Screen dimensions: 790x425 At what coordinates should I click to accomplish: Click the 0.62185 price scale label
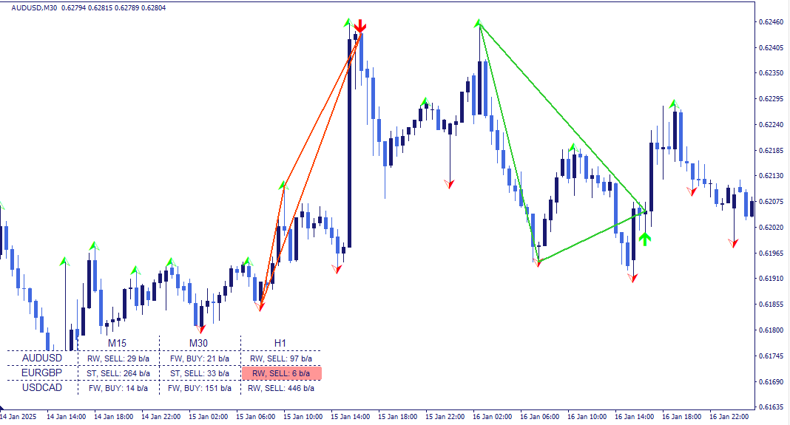(772, 151)
